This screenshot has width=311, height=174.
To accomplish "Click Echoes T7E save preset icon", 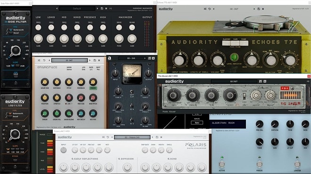I will tap(259, 9).
